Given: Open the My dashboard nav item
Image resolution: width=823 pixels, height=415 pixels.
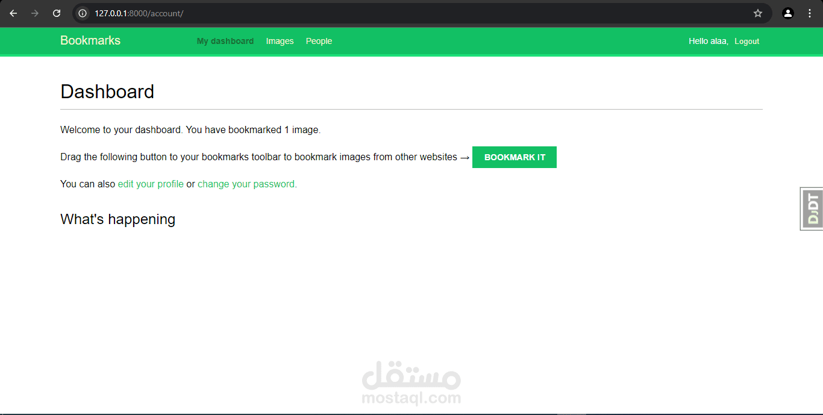Looking at the screenshot, I should tap(225, 41).
